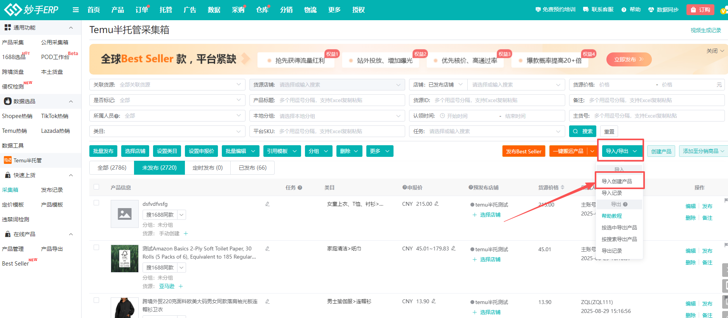Click the help icon next to 任务 header
The image size is (728, 318).
[x=300, y=188]
